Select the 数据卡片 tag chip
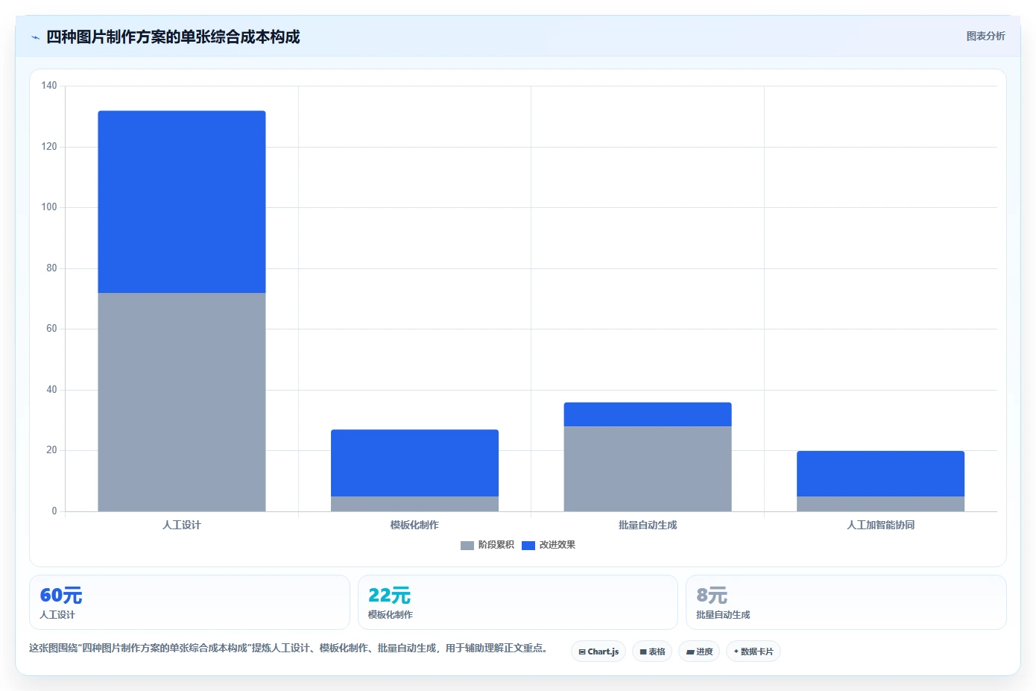The height and width of the screenshot is (691, 1036). click(x=754, y=651)
